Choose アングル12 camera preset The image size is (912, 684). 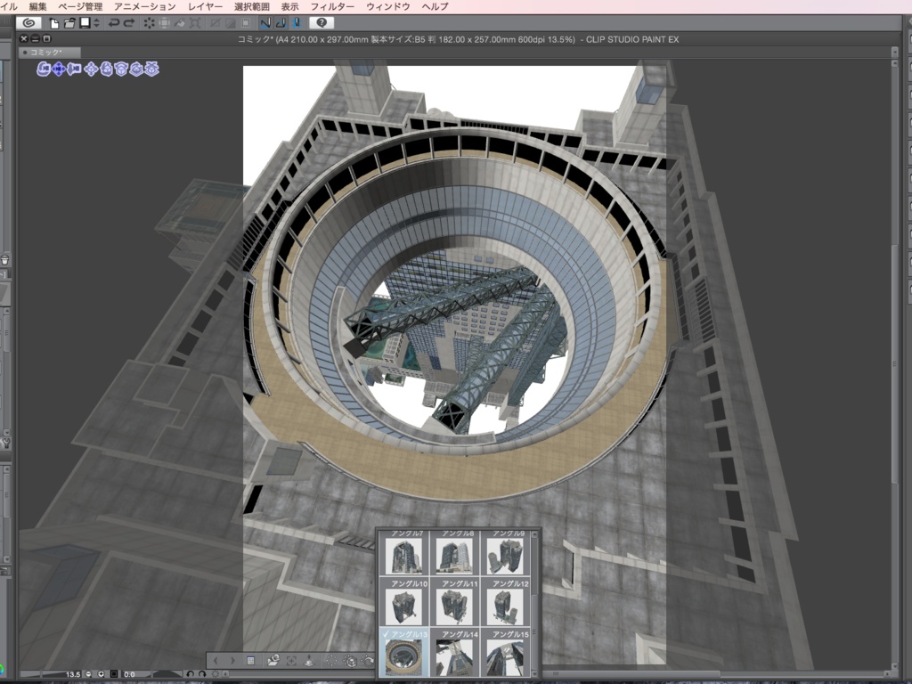pyautogui.click(x=506, y=602)
